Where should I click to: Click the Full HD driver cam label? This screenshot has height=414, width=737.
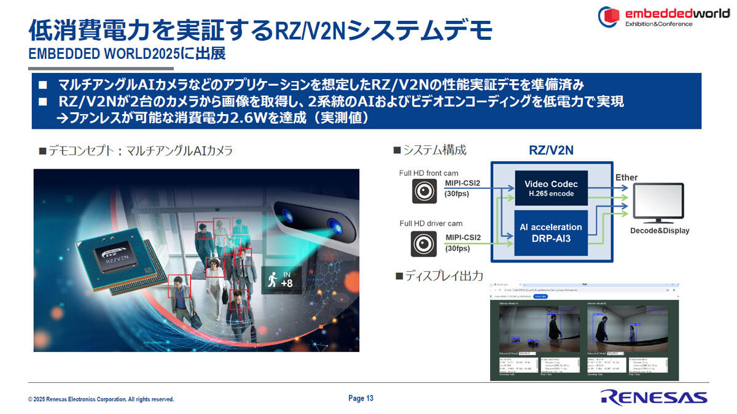[431, 223]
